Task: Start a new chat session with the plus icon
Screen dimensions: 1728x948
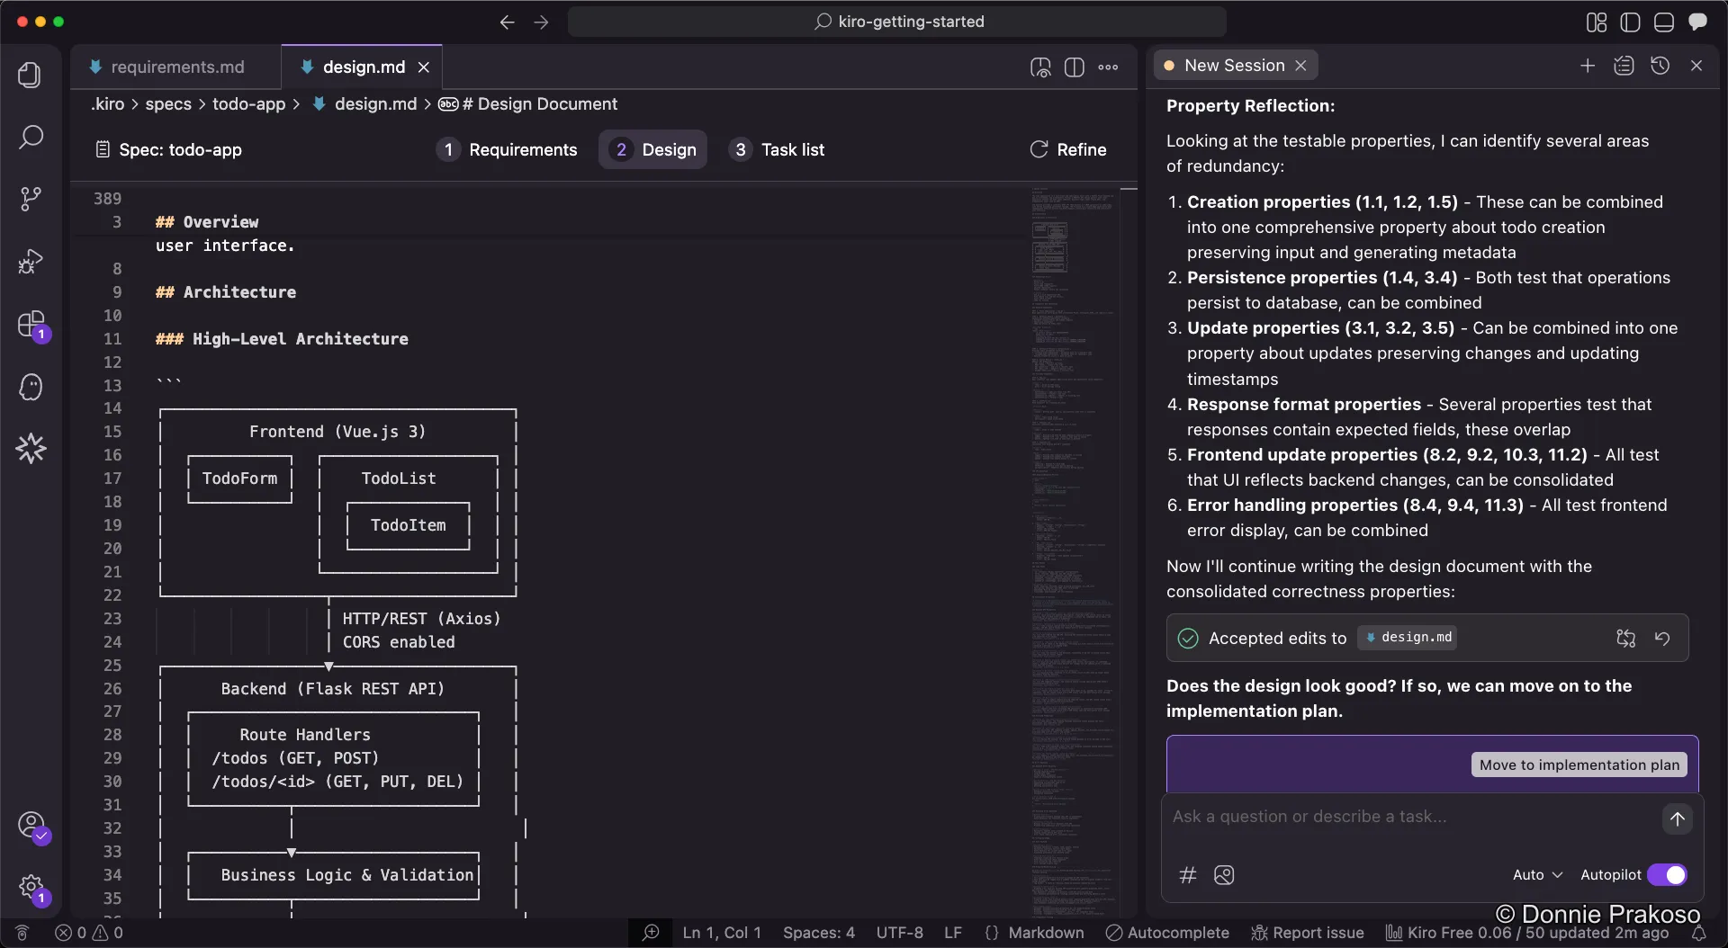Action: (x=1588, y=65)
